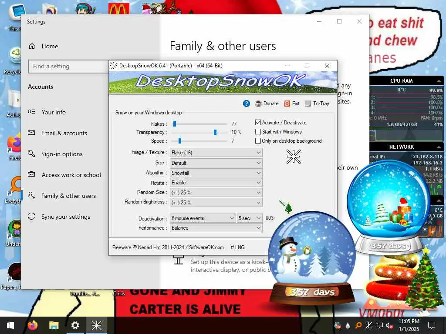Enable the Start with Windows checkbox
The width and height of the screenshot is (446, 334).
(258, 131)
